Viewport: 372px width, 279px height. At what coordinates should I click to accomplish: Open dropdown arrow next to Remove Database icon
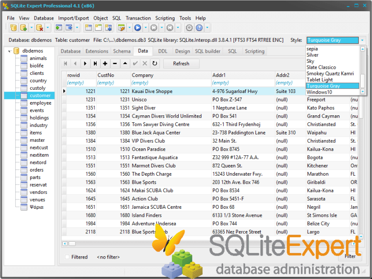(x=47, y=28)
